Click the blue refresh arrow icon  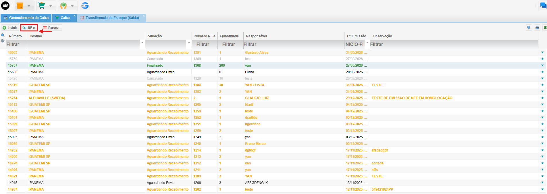[x=85, y=5]
